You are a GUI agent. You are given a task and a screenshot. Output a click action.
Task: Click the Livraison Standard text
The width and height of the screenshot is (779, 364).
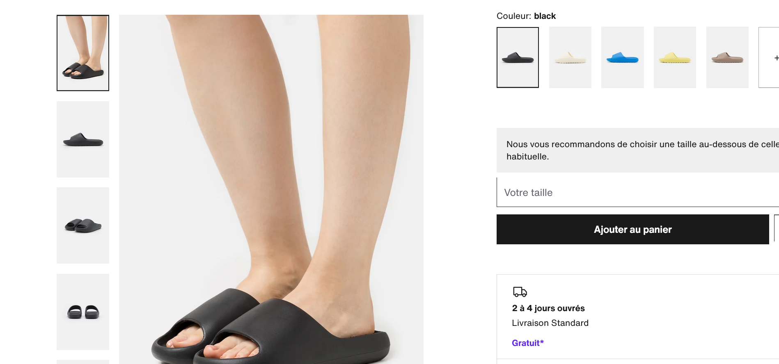(550, 323)
